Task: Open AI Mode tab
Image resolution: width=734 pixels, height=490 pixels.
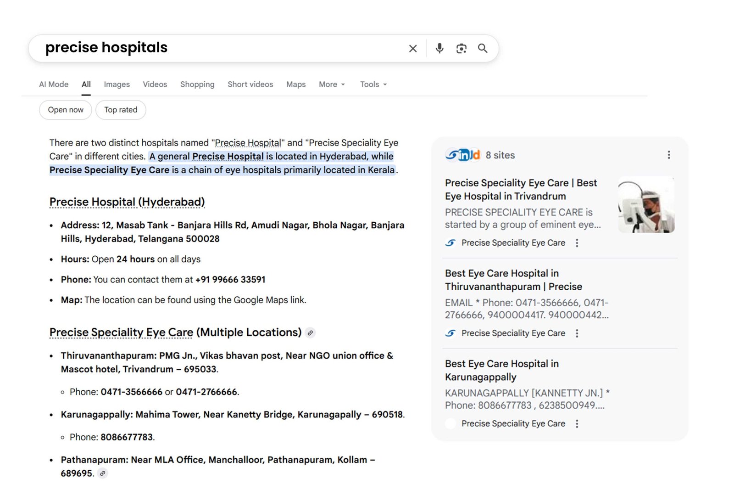Action: (x=54, y=84)
